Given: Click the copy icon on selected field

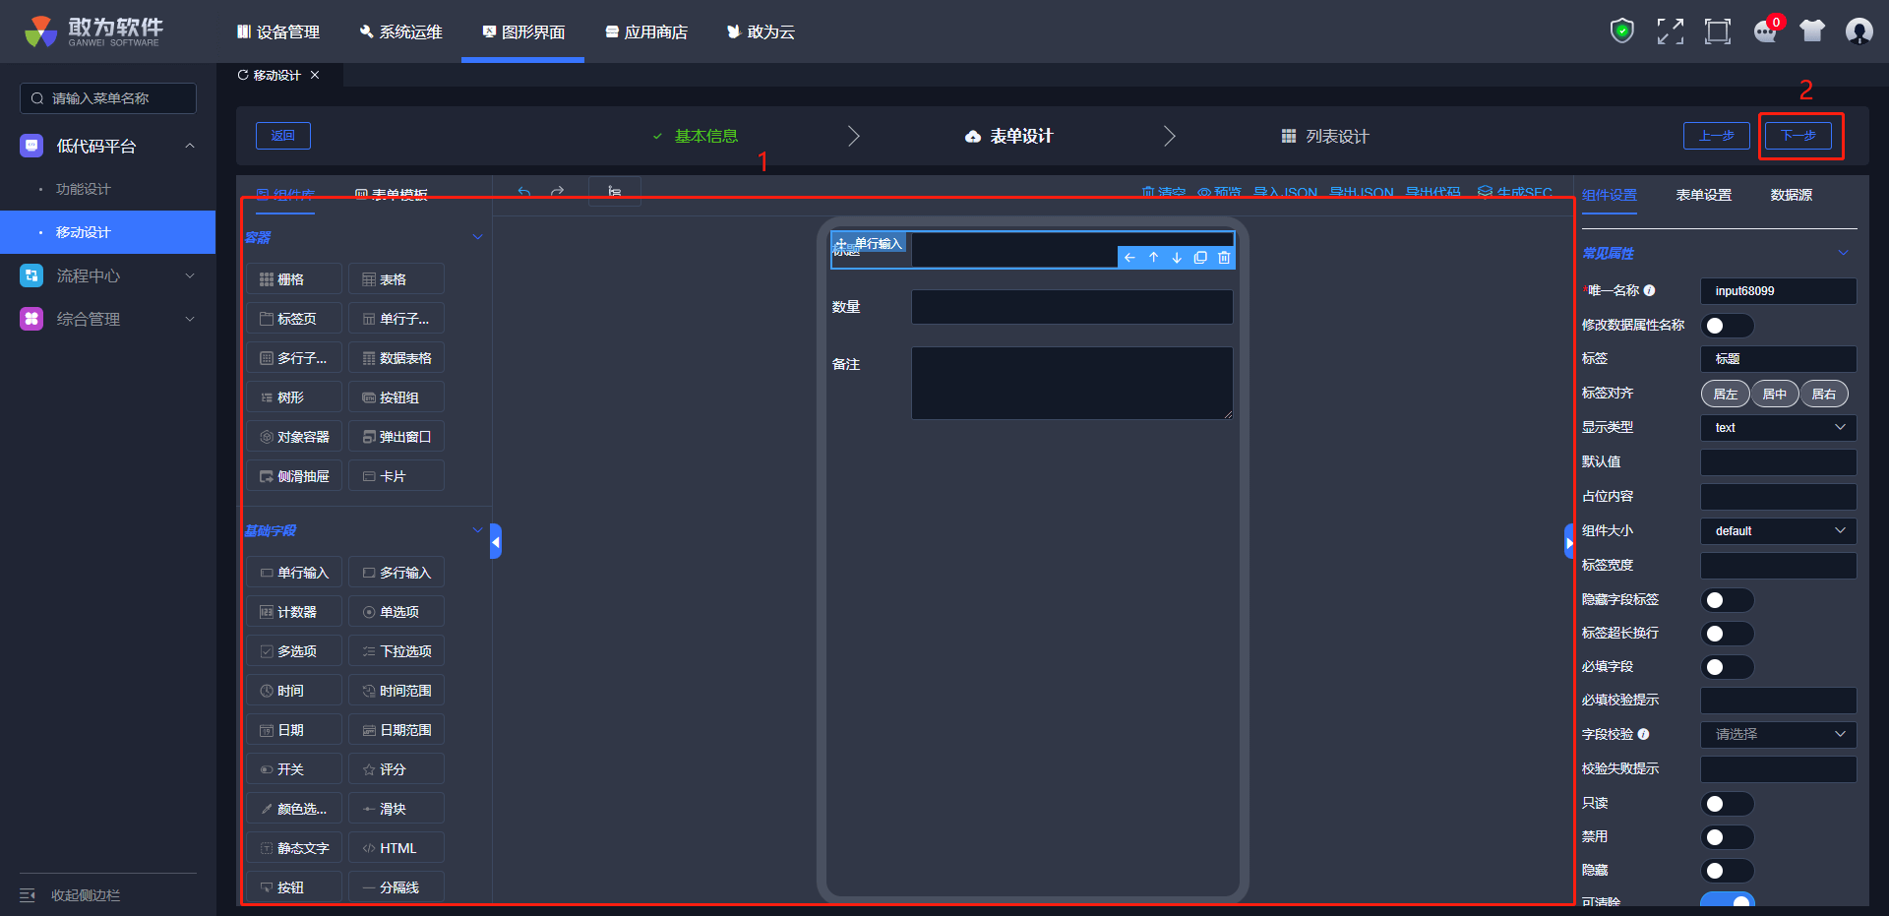Looking at the screenshot, I should click(x=1200, y=258).
